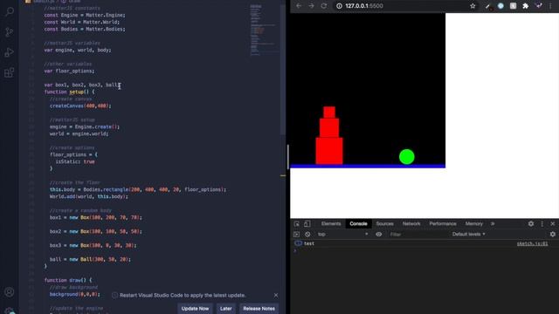Click the Update Now button
Viewport: 559px width, 314px height.
tap(195, 309)
